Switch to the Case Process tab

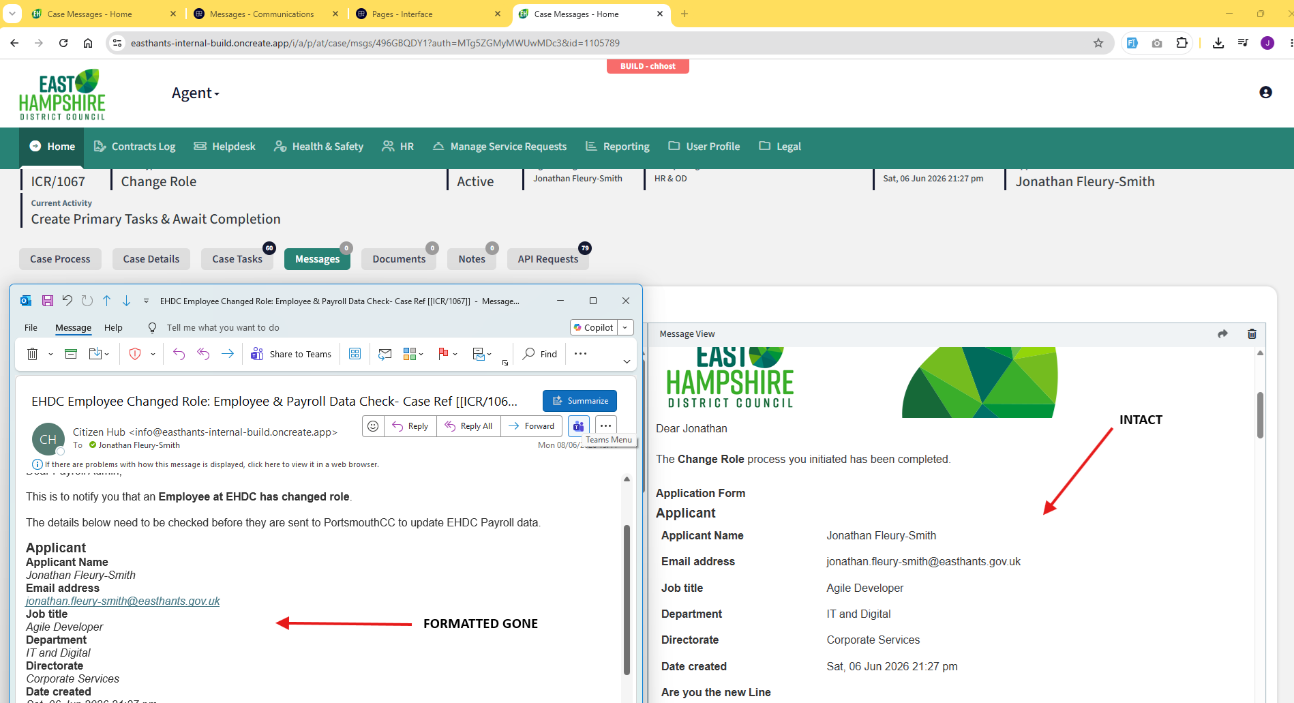click(60, 259)
